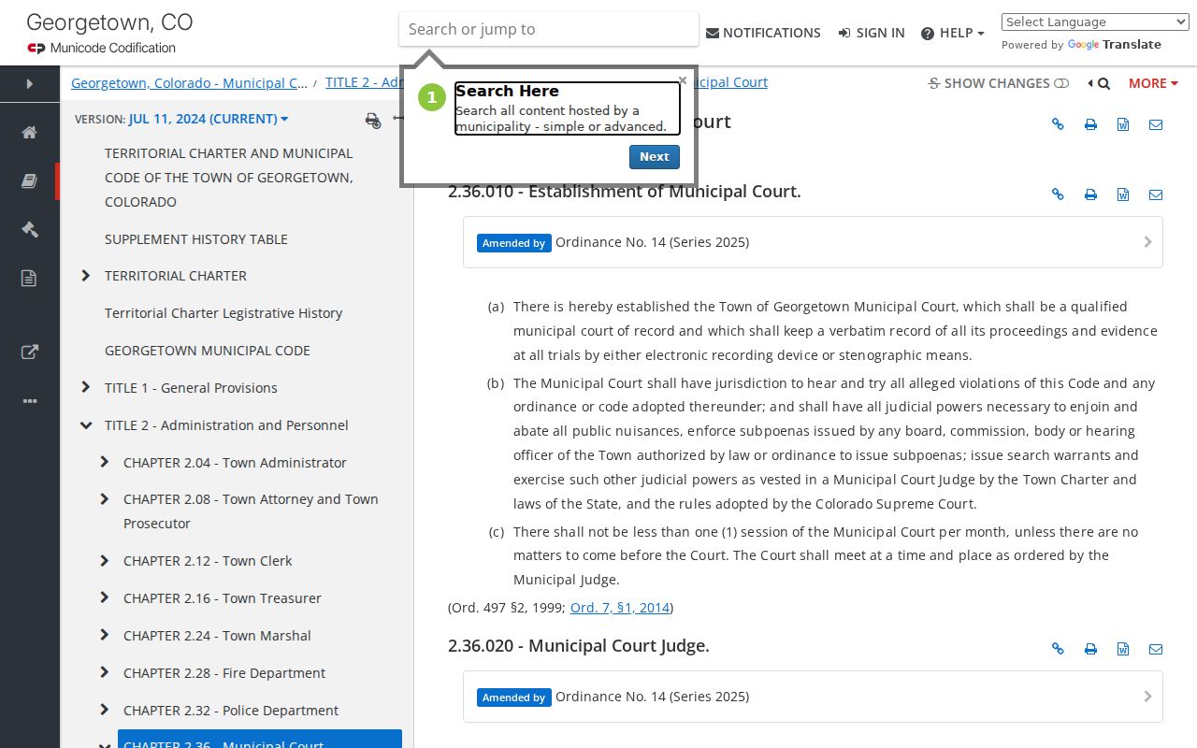Select the book library icon in sidebar
Screen dimensions: 1197x748
coord(29,181)
